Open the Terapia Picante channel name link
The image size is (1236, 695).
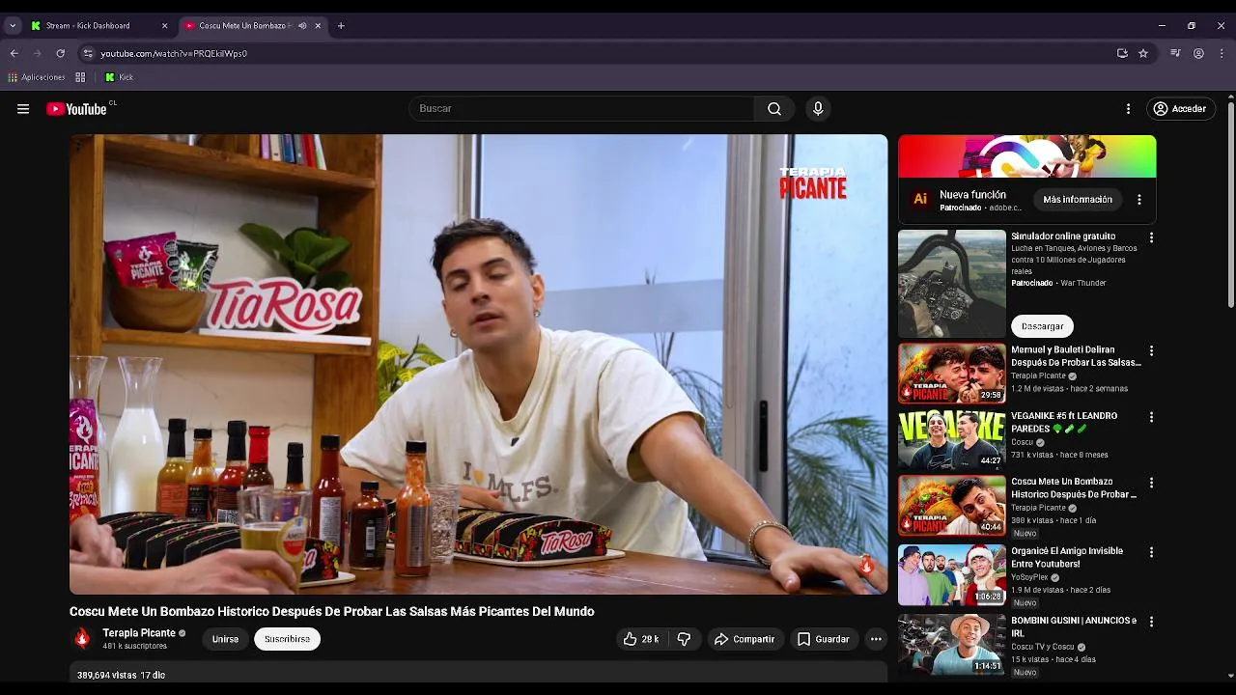(x=139, y=633)
